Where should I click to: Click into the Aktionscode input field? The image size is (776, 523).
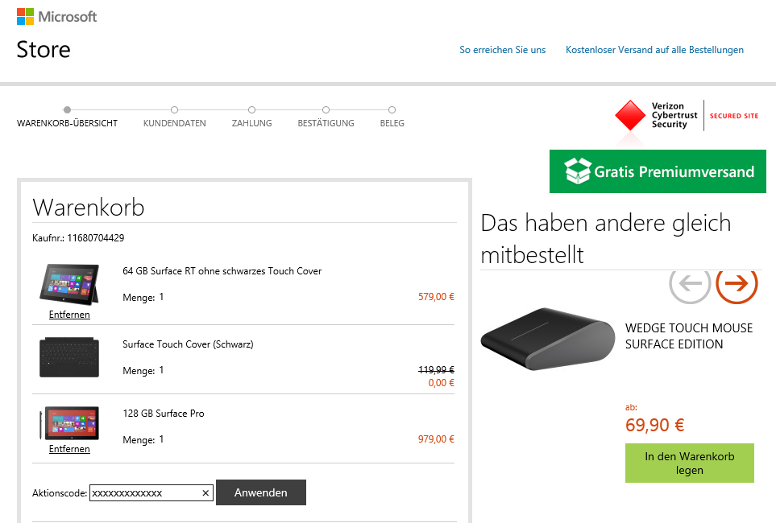(145, 493)
